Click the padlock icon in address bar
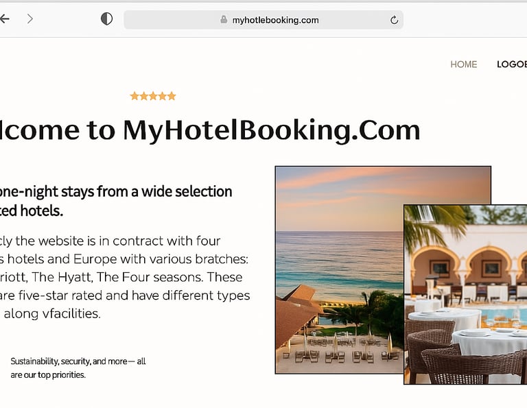The height and width of the screenshot is (408, 527). (x=224, y=19)
